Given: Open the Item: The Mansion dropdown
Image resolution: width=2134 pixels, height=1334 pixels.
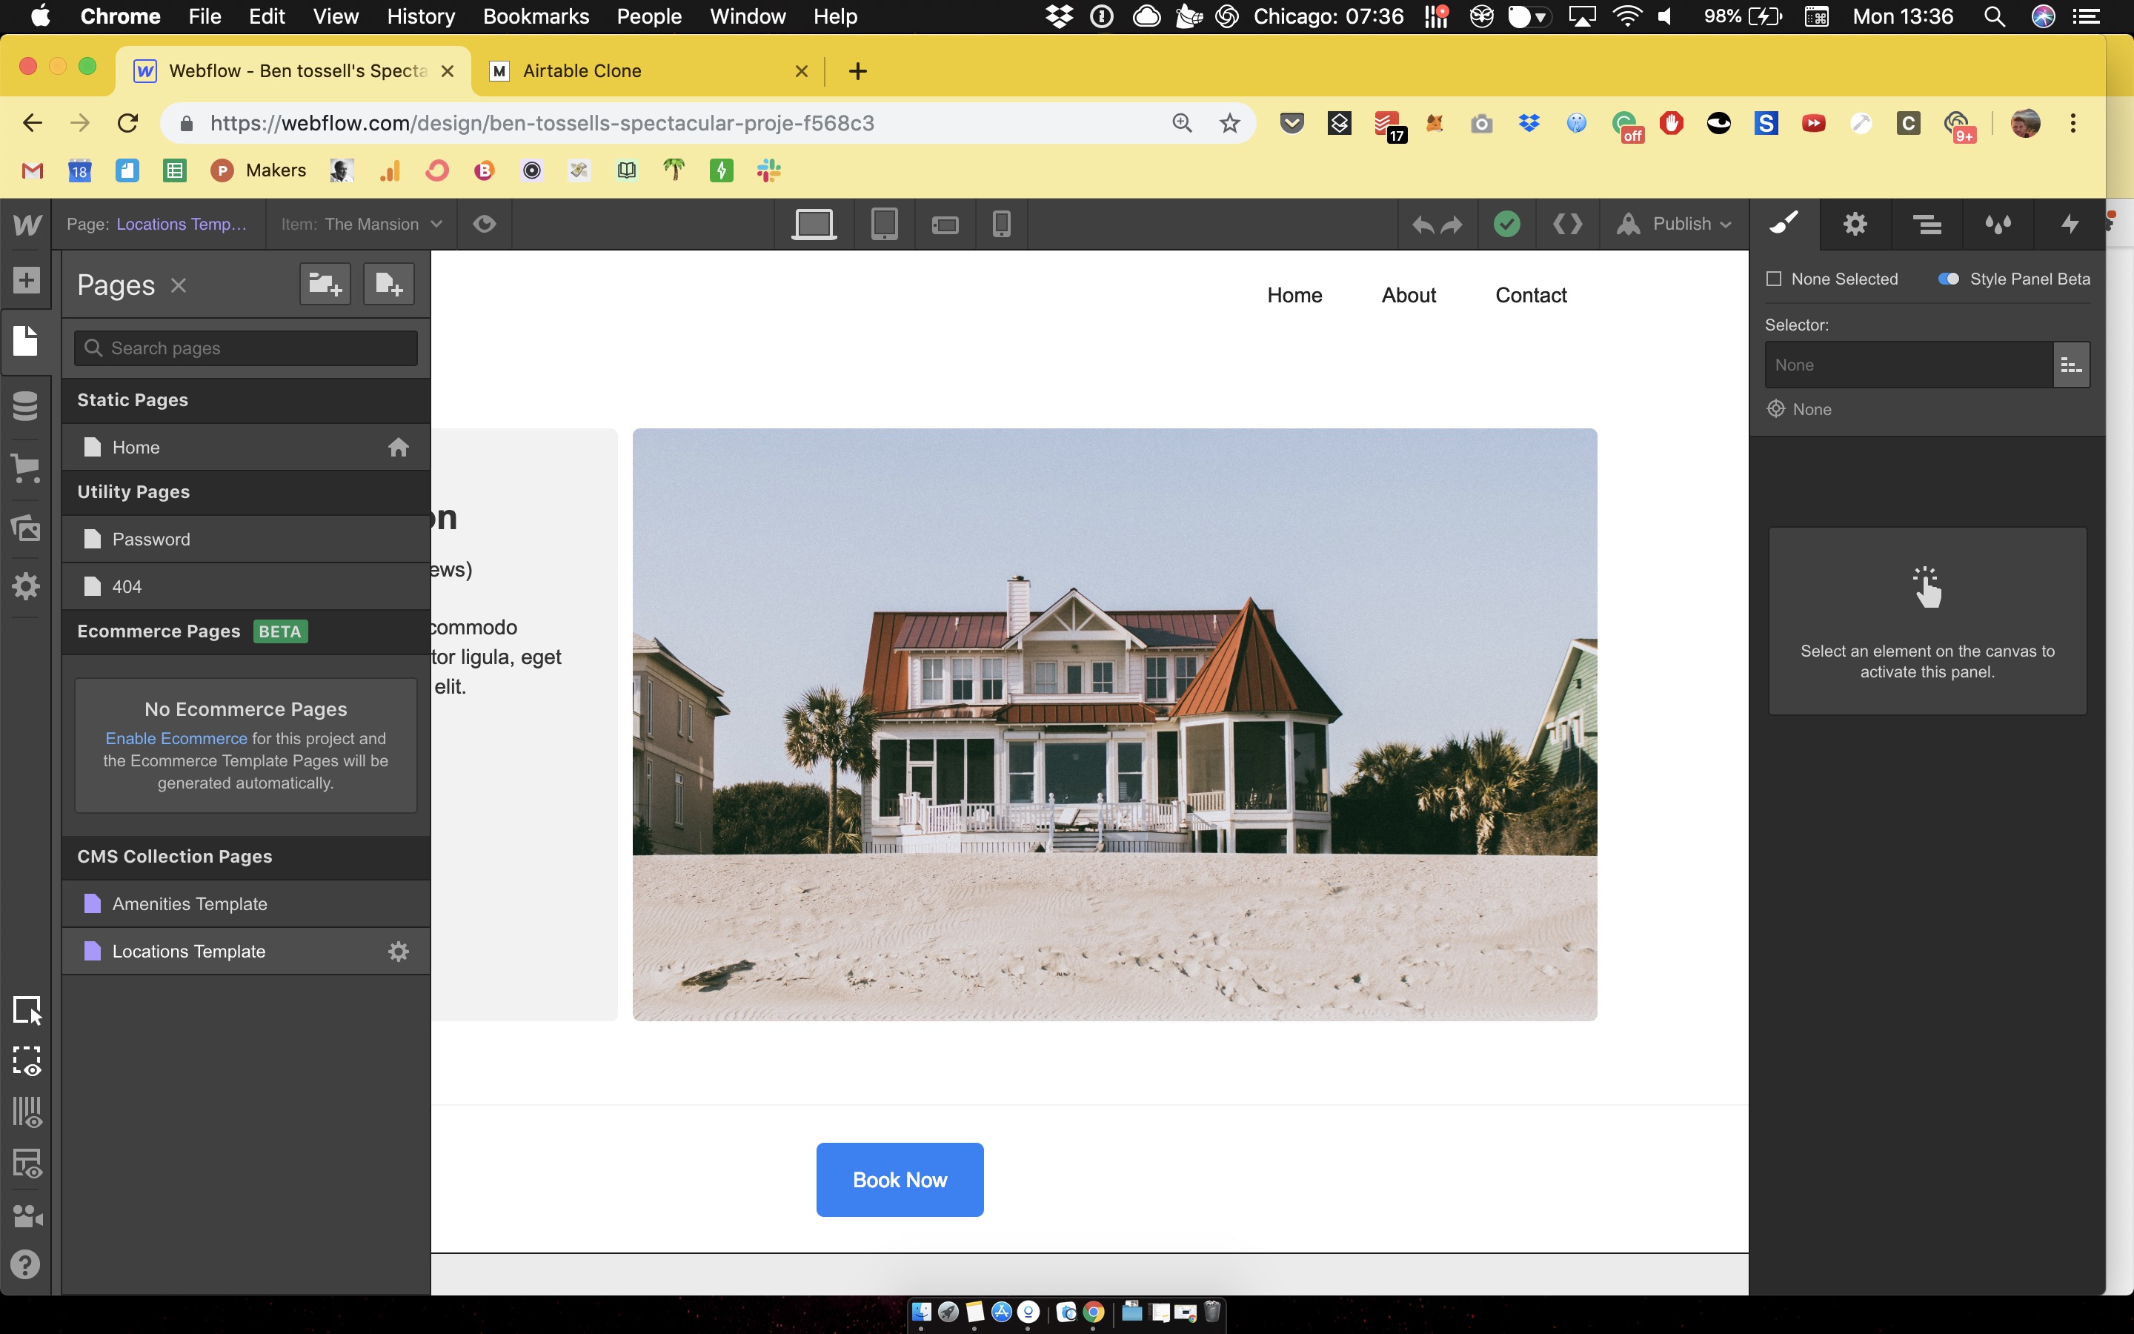Looking at the screenshot, I should (362, 224).
